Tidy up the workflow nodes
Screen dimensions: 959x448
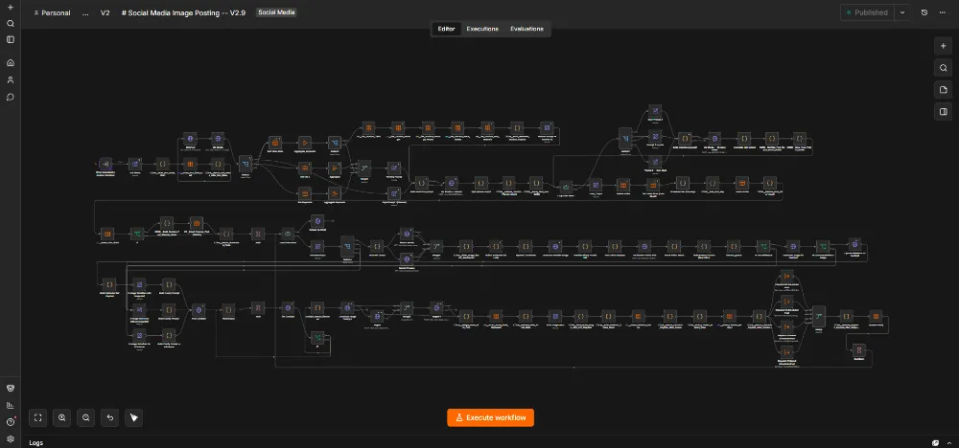pos(134,417)
